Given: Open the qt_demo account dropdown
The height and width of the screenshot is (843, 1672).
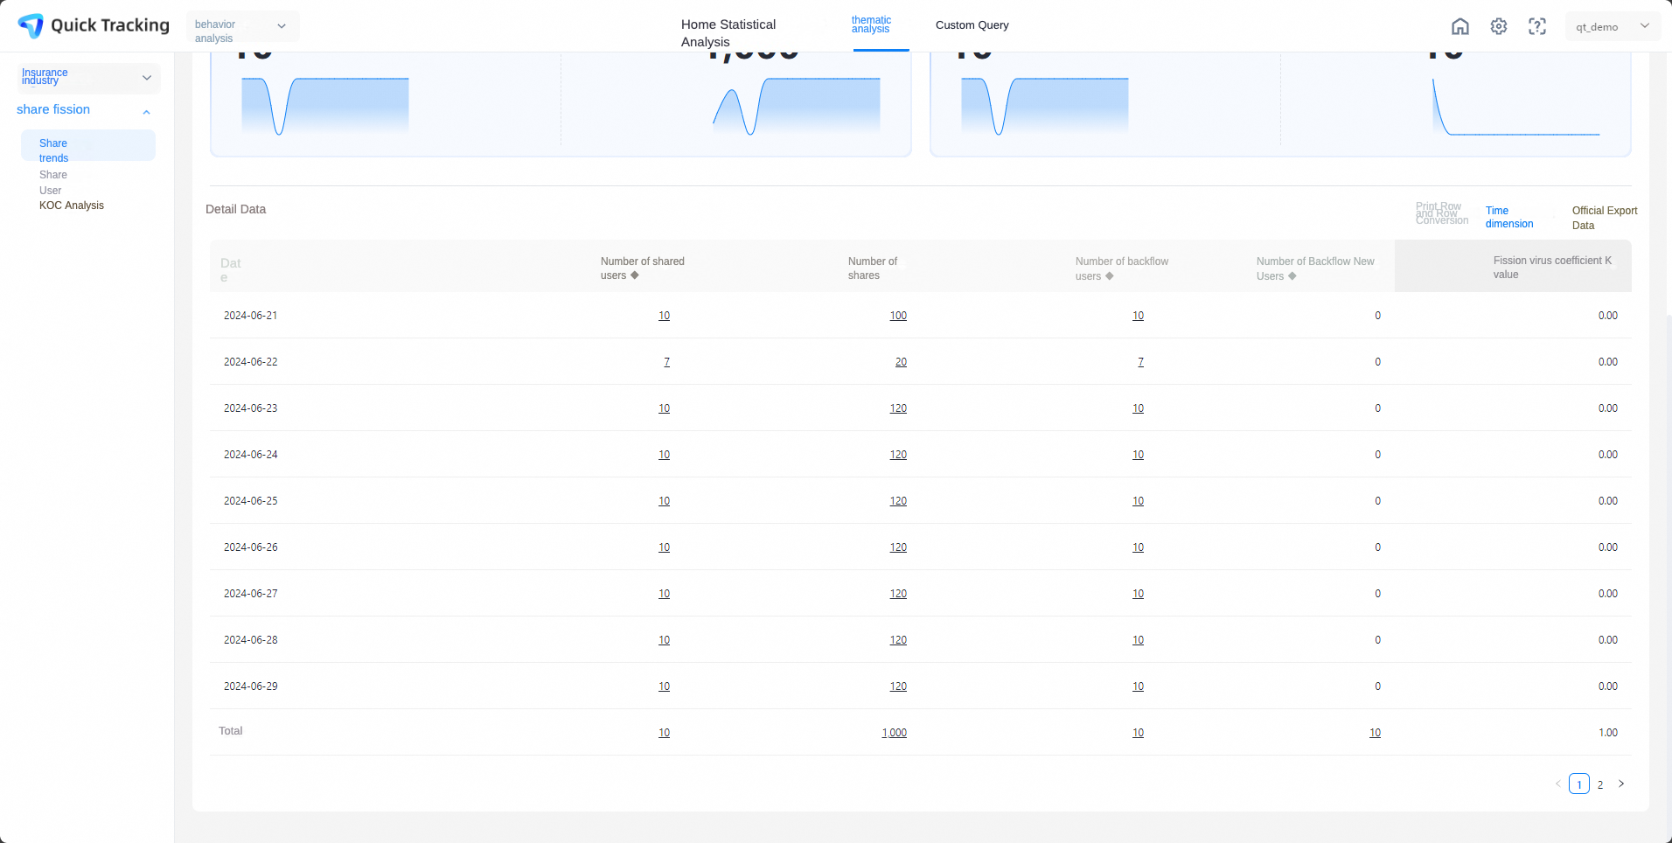Looking at the screenshot, I should click(1613, 26).
